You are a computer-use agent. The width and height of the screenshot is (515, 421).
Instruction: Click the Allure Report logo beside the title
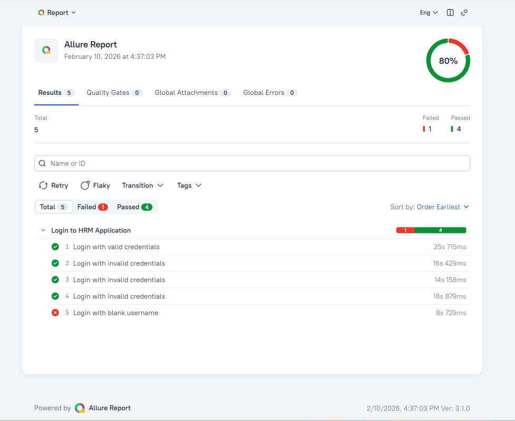click(x=46, y=51)
